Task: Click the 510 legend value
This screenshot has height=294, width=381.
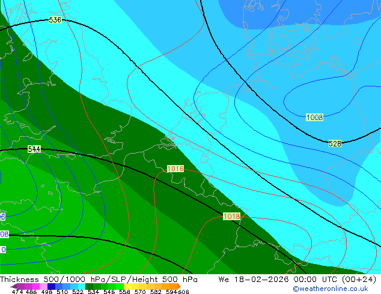Action: click(62, 292)
